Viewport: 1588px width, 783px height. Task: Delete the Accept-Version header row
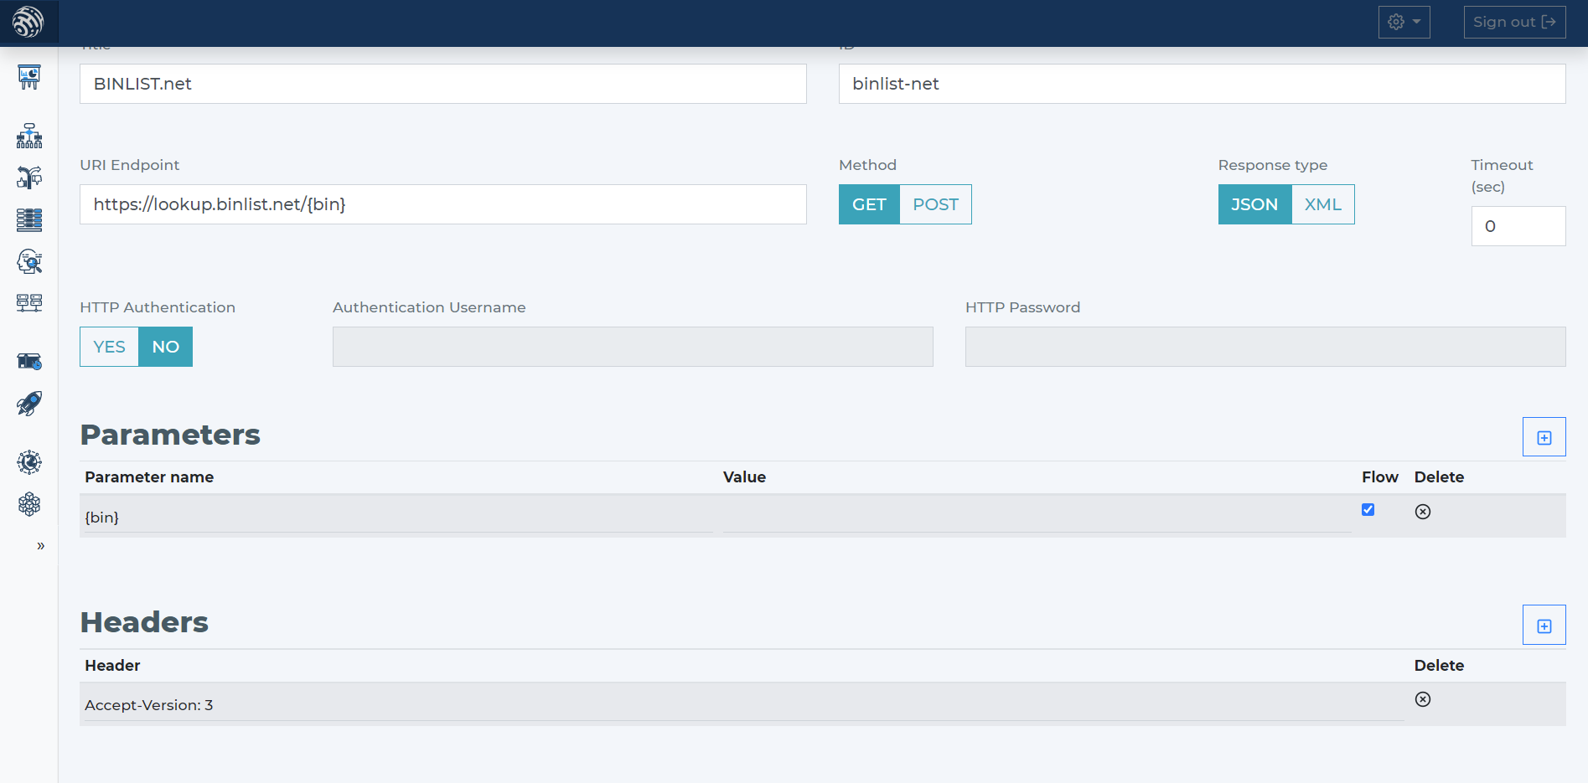click(1422, 699)
